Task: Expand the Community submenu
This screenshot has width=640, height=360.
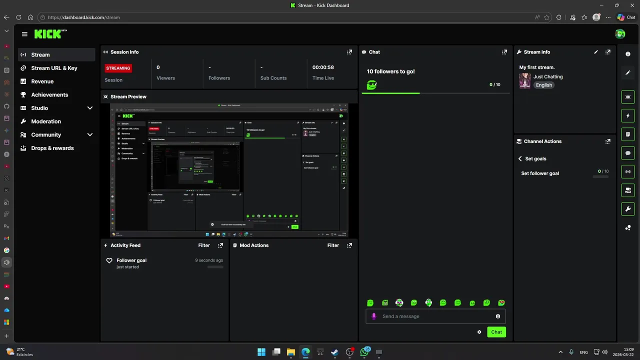Action: tap(90, 135)
